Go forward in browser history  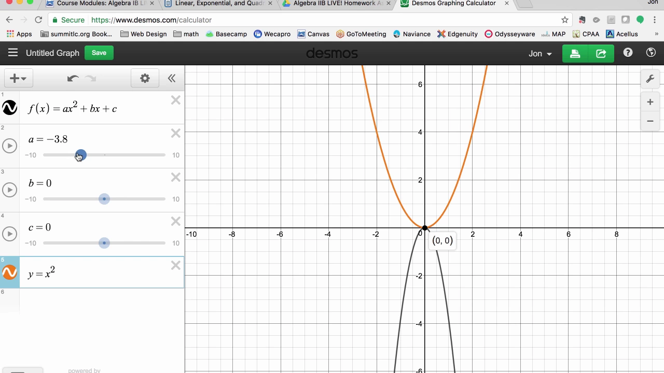(x=24, y=20)
